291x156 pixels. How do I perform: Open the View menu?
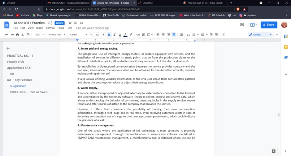pos(31,28)
